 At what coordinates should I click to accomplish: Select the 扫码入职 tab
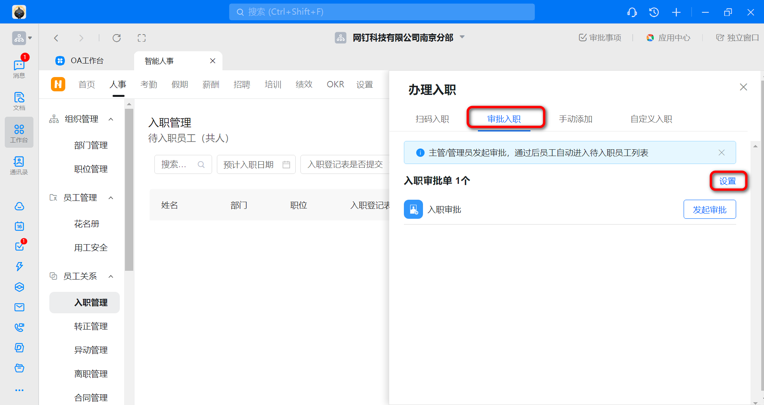[x=432, y=119]
